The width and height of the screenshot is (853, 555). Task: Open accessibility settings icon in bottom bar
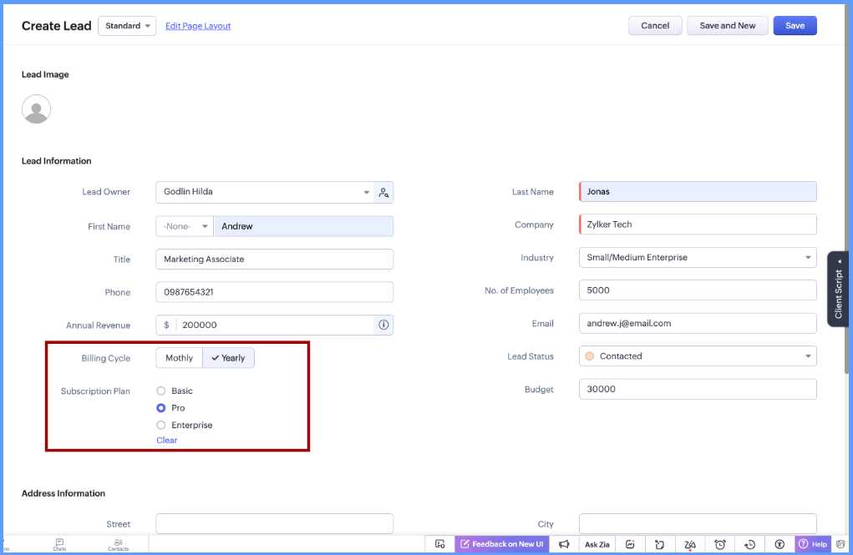coord(779,543)
